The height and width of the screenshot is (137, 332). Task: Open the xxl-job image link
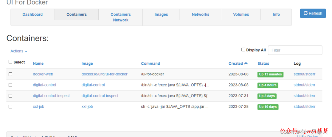coord(87,107)
